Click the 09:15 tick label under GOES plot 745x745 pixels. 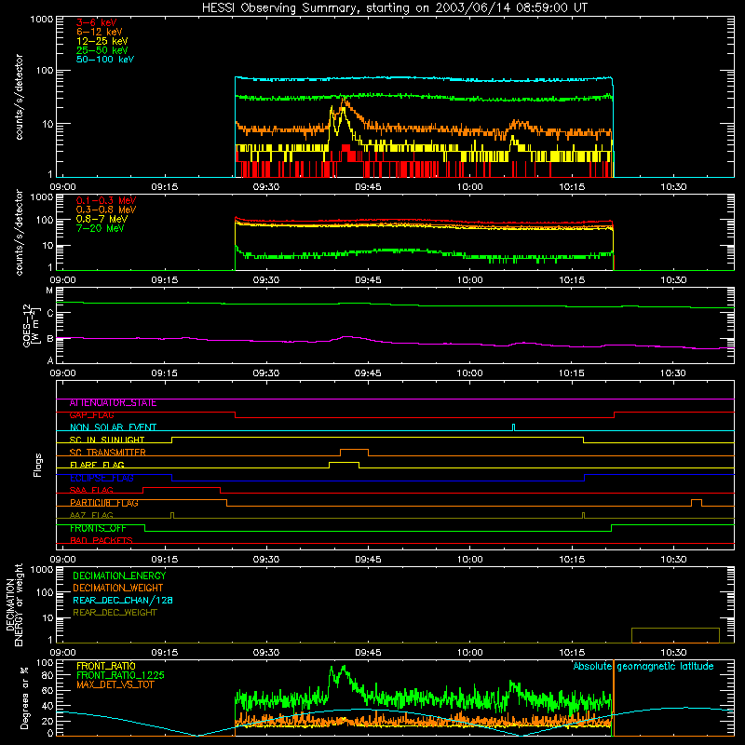click(165, 373)
